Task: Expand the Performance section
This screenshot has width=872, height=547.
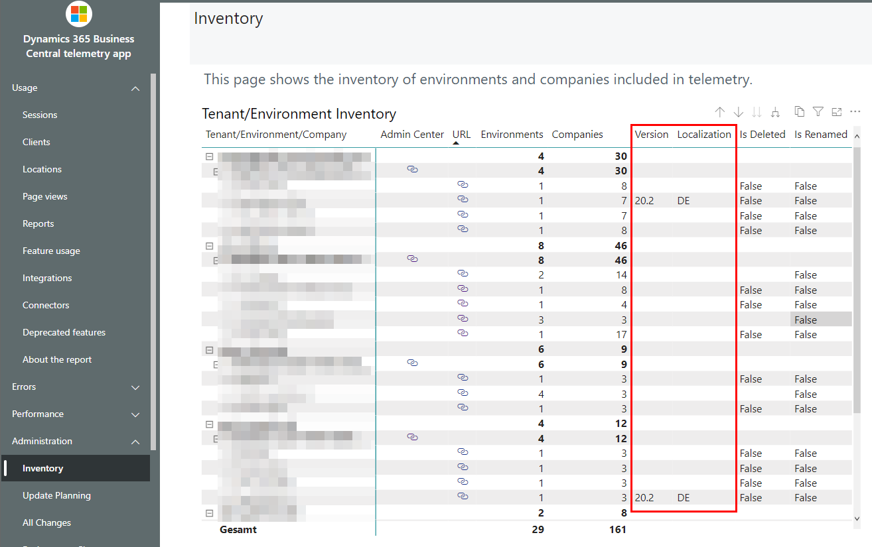Action: pos(135,414)
